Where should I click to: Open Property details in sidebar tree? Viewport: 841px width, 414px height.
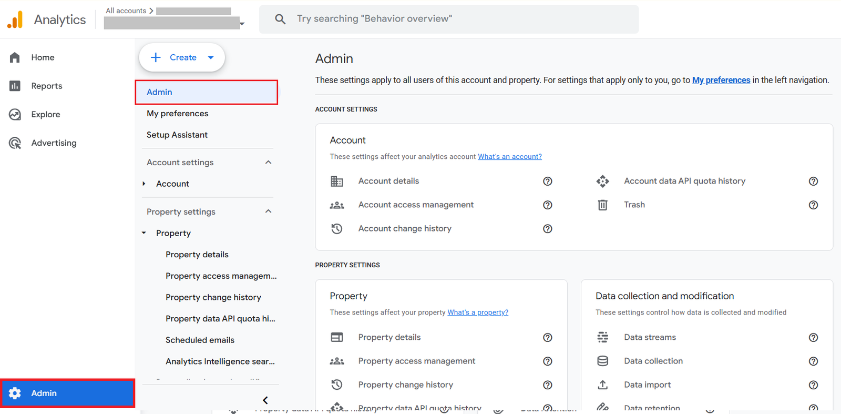coord(197,255)
